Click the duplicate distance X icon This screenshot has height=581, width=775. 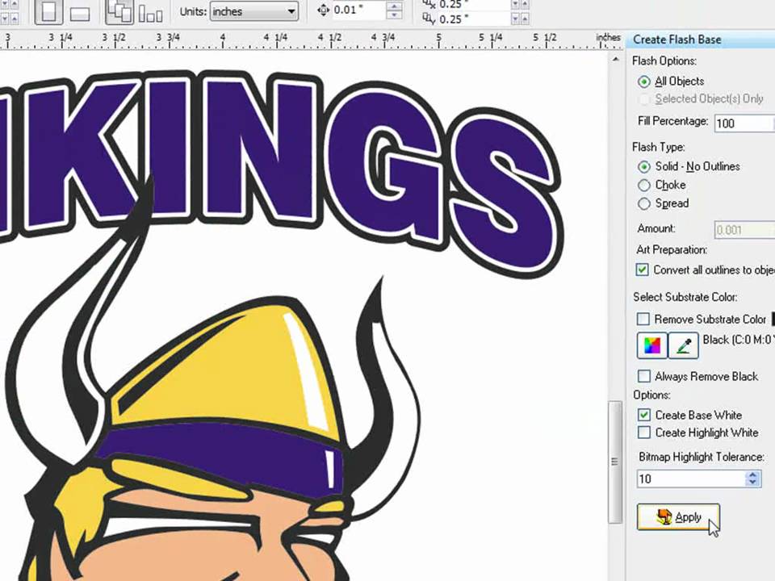pos(429,5)
